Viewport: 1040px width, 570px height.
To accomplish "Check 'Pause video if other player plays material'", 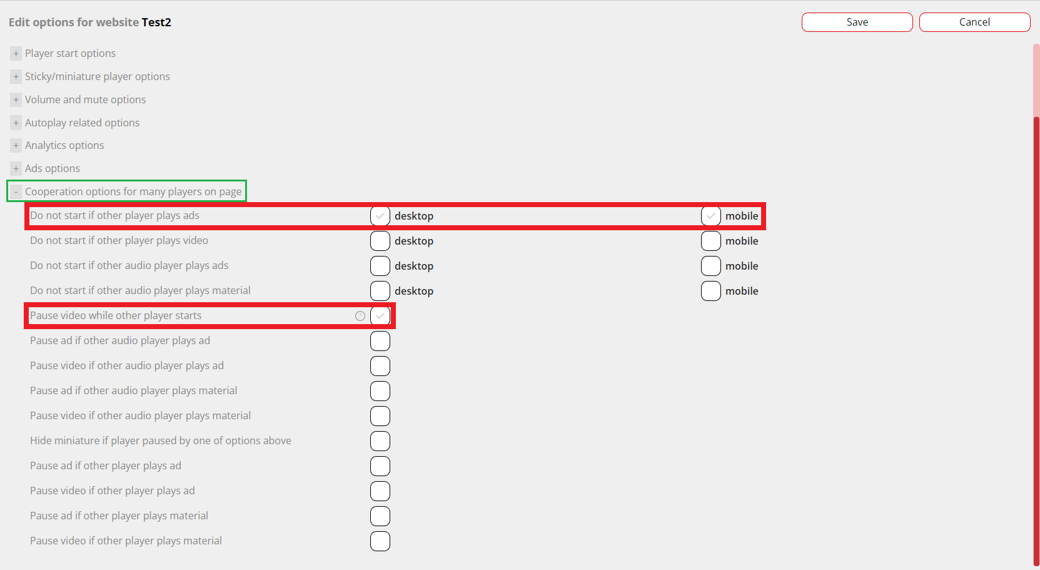I will point(380,541).
